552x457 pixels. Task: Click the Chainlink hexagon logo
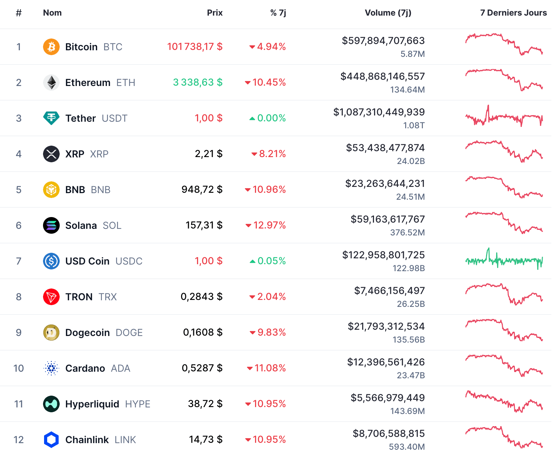pos(51,439)
